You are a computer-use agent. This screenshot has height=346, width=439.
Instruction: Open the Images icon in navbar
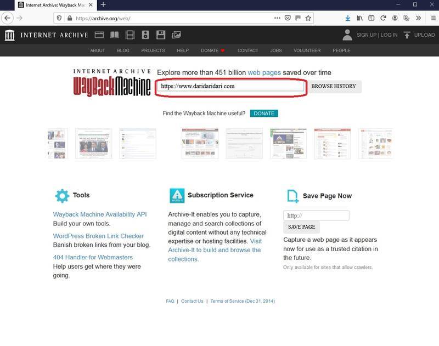tap(176, 35)
